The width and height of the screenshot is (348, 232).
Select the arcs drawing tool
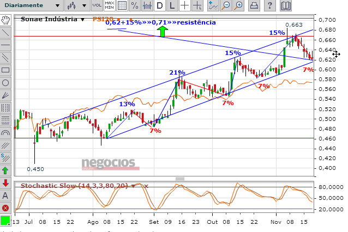click(5, 133)
